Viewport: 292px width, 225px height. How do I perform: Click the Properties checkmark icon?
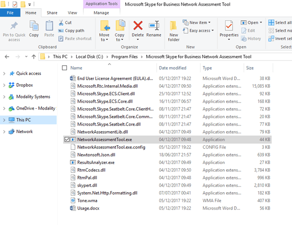229,25
